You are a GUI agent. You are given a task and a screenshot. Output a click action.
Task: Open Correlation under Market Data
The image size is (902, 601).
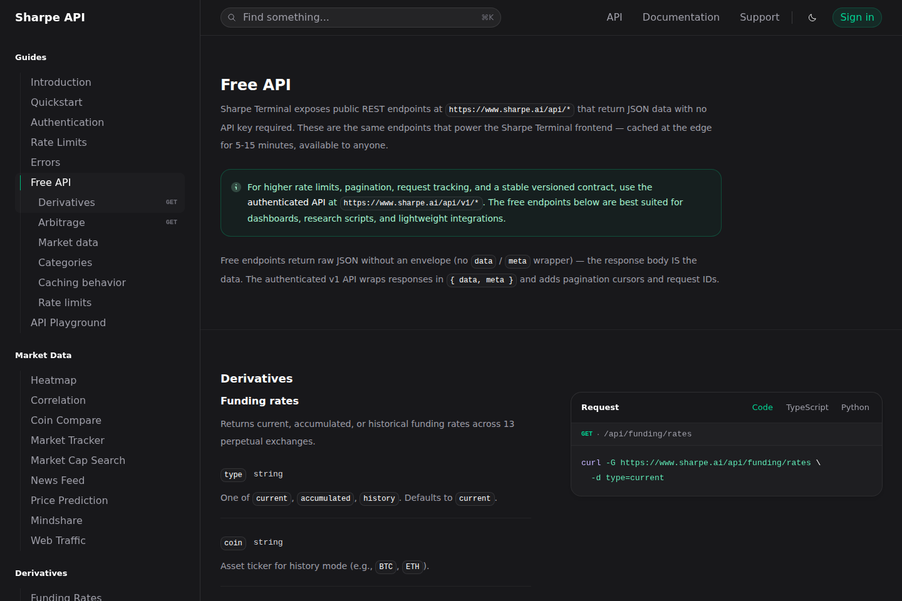58,400
